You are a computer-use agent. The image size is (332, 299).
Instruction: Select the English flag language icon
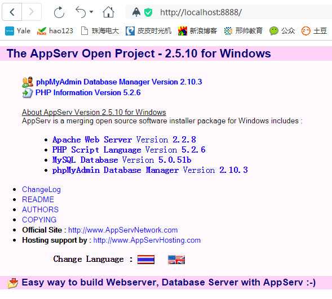tap(176, 260)
